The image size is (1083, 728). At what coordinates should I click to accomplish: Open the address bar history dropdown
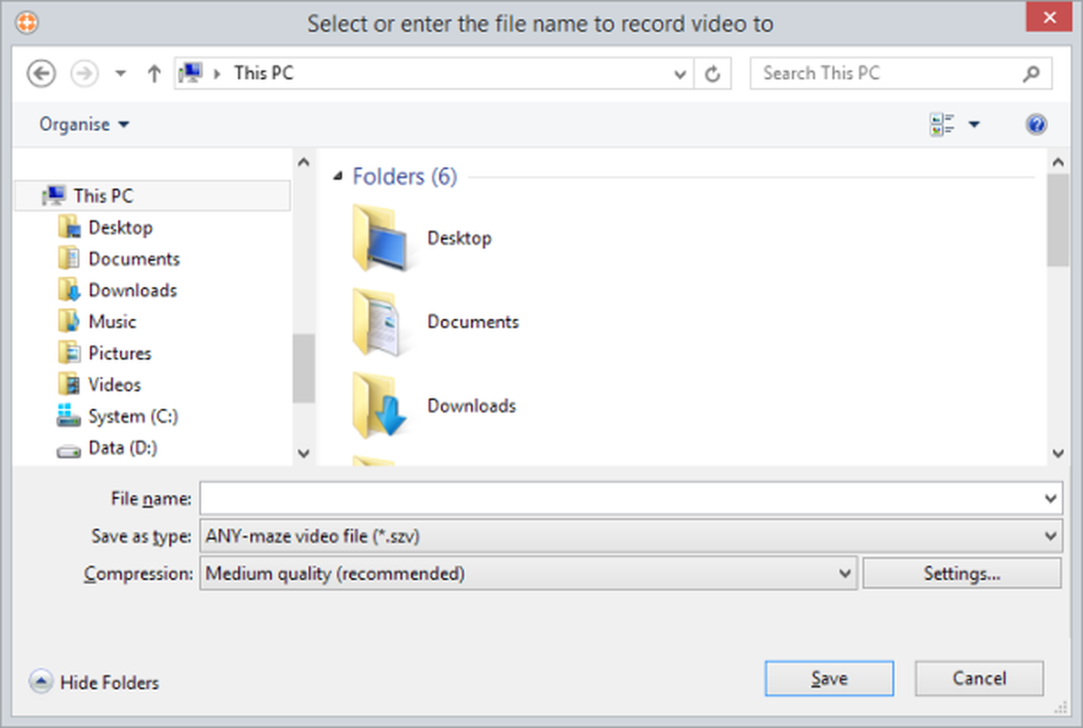680,74
